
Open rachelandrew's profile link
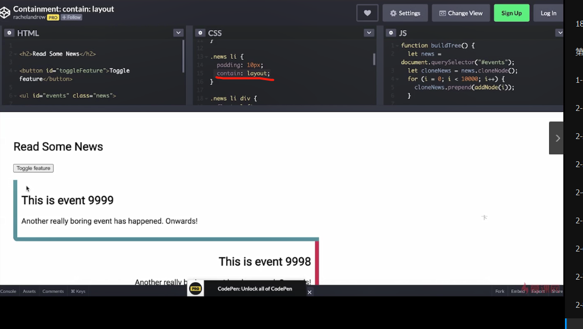29,17
